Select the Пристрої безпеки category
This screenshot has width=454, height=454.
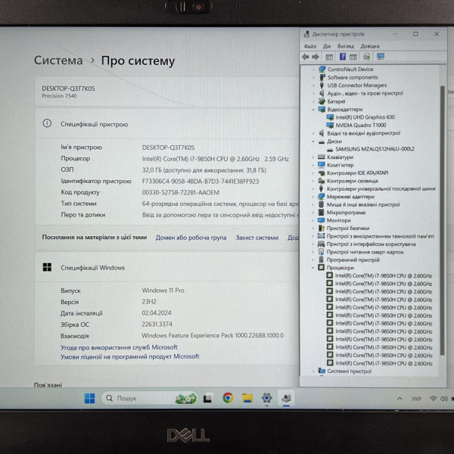(x=348, y=229)
